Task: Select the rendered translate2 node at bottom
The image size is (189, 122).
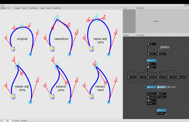Action: pos(162,113)
